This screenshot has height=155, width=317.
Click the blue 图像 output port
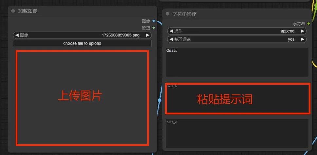[154, 21]
